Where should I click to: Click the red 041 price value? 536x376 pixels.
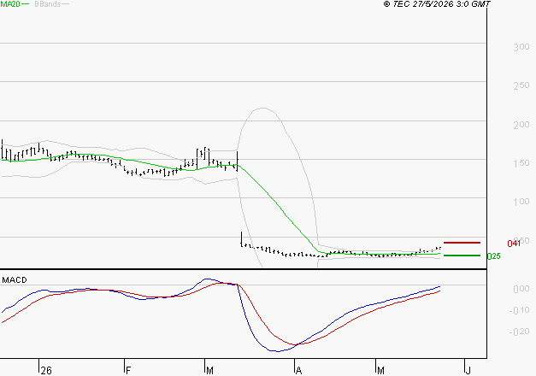(514, 244)
